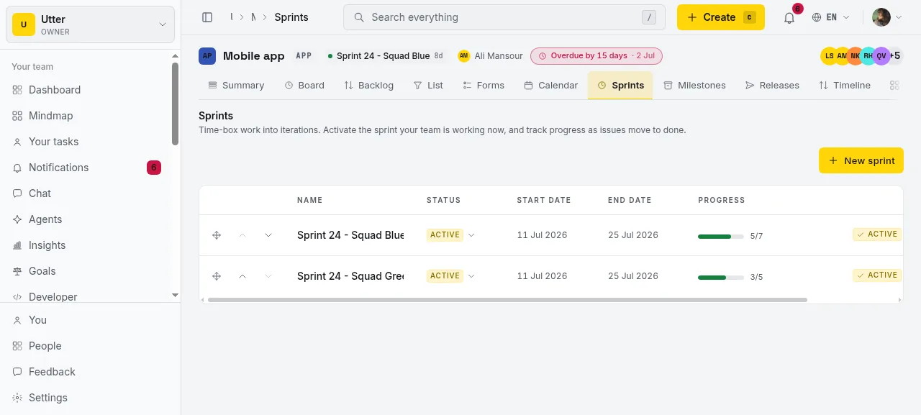
Task: Grab drag handle of Sprint 24 - Squad Green row
Action: tap(217, 276)
